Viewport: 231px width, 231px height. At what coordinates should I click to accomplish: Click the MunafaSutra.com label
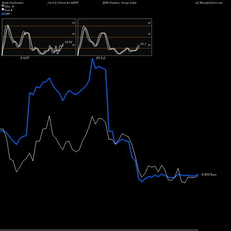[x=211, y=3]
